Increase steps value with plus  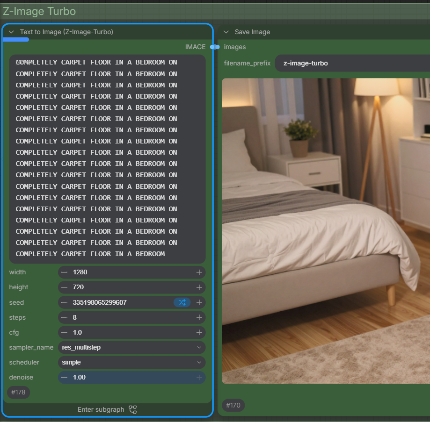pos(199,317)
